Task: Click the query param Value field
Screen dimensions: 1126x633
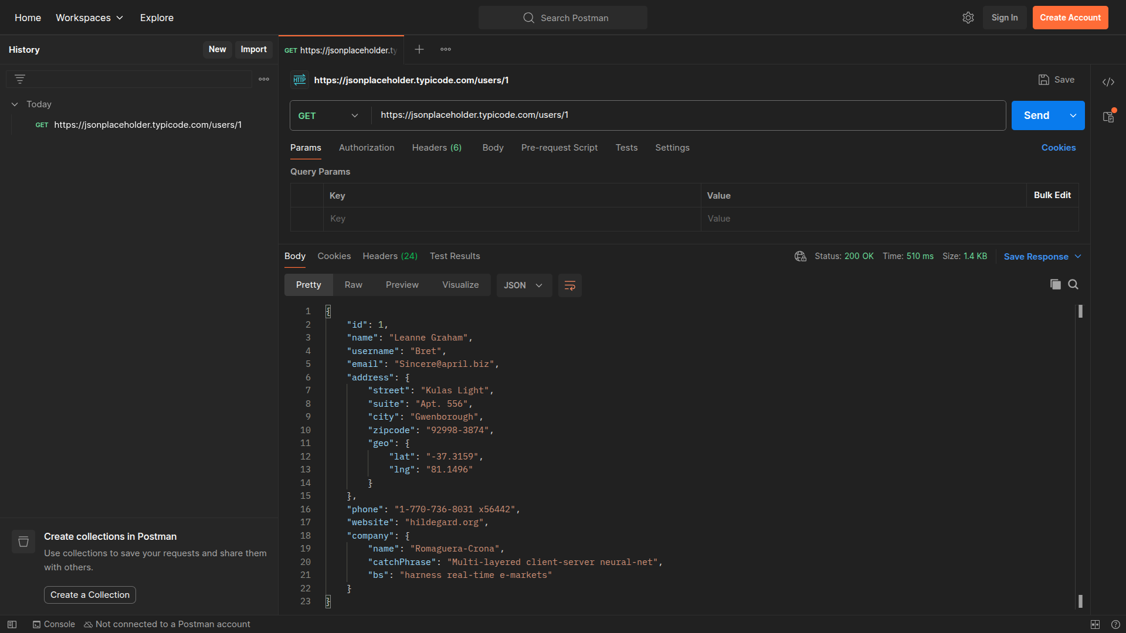Action: pyautogui.click(x=890, y=219)
